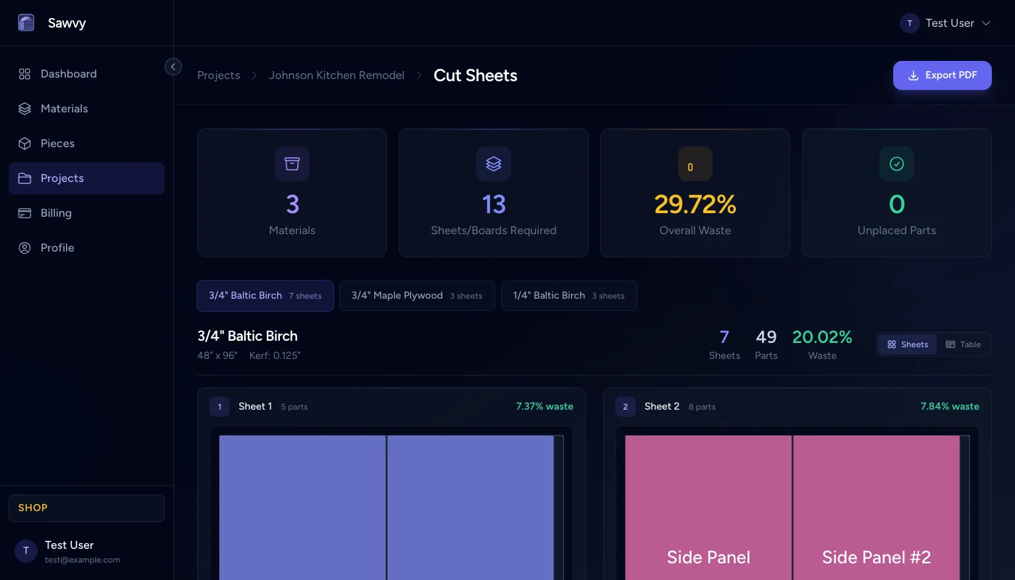Select the 3/4" Maple Plywood tab
Image resolution: width=1015 pixels, height=580 pixels.
417,296
